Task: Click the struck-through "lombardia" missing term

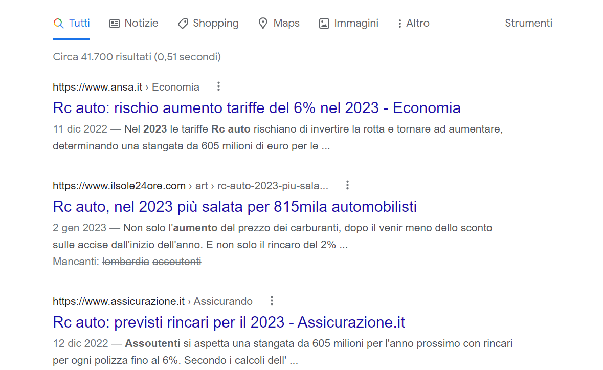Action: click(126, 262)
